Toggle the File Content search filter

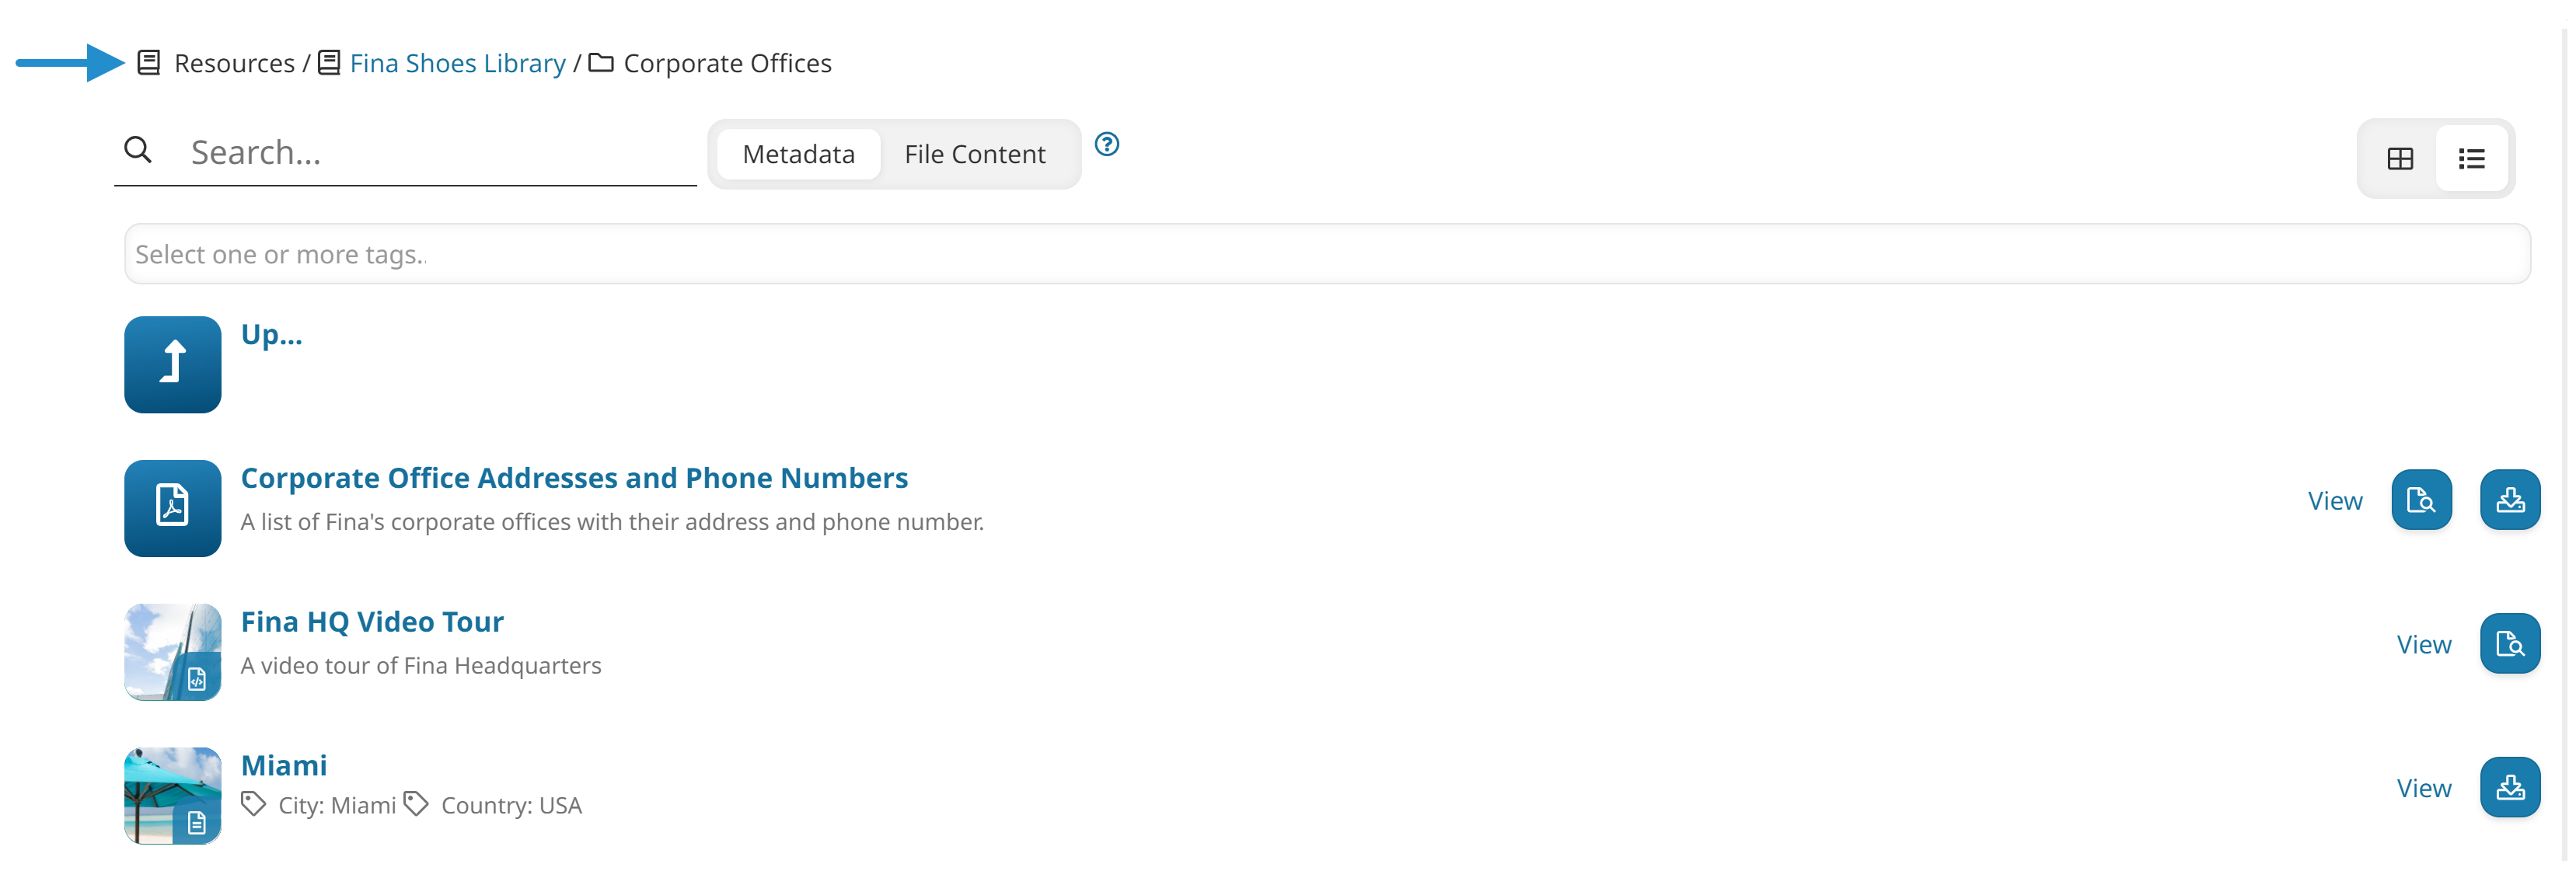(x=976, y=153)
